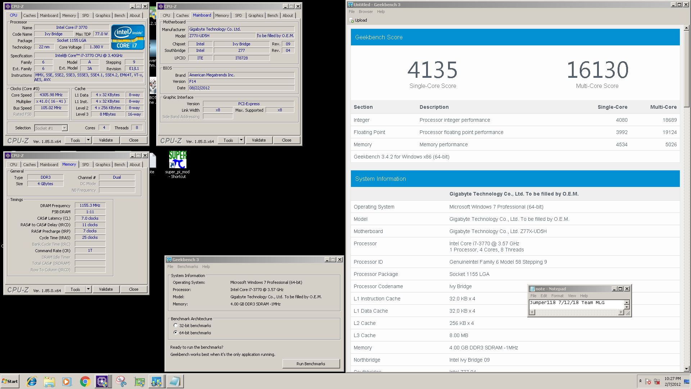This screenshot has height=389, width=691.
Task: Click the CPU-Z title bar icon in the top-left window
Action: coord(8,6)
